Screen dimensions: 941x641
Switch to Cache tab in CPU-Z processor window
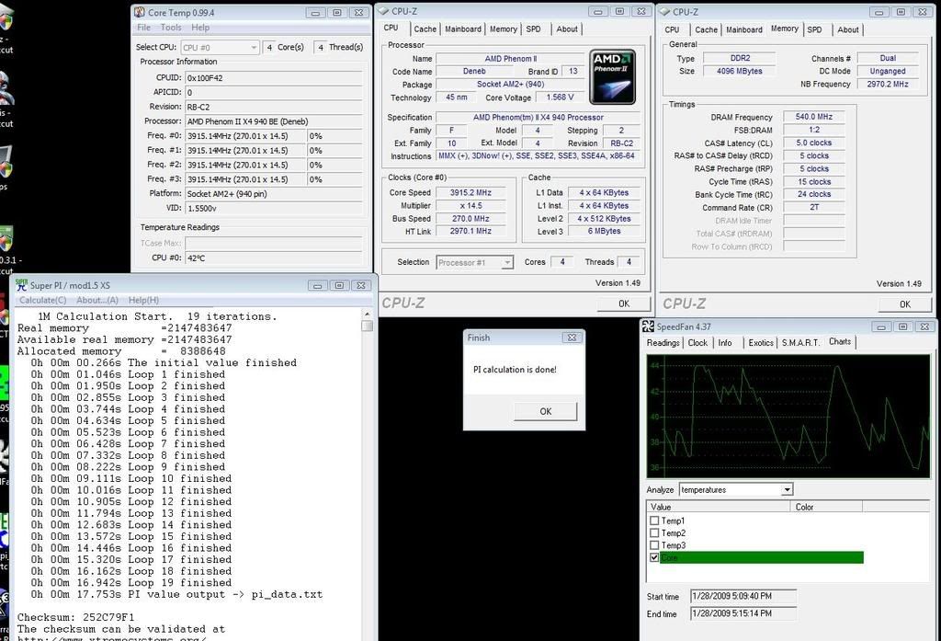(425, 29)
